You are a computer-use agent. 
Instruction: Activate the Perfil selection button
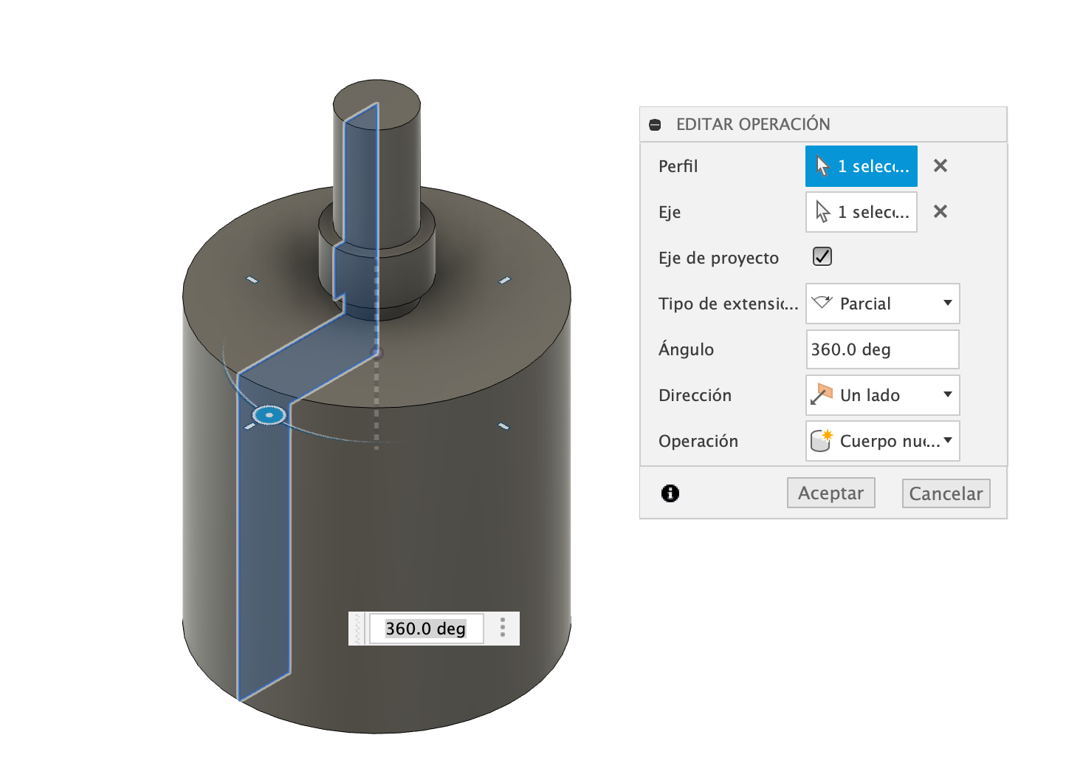coord(862,166)
